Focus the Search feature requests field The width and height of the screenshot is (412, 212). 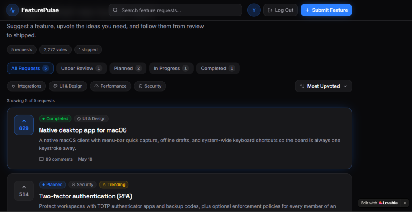pos(175,10)
